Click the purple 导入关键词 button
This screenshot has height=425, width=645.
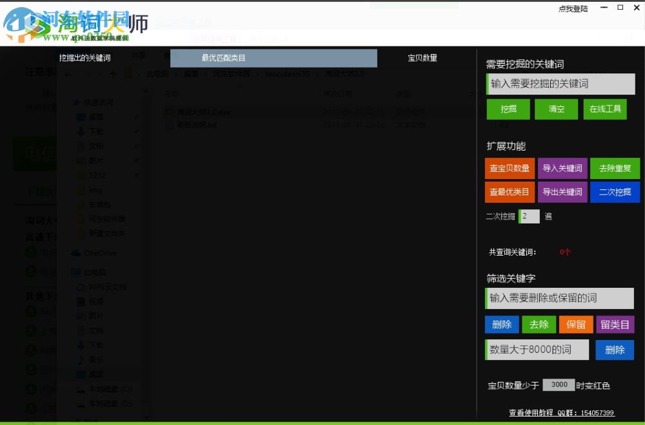(x=562, y=167)
